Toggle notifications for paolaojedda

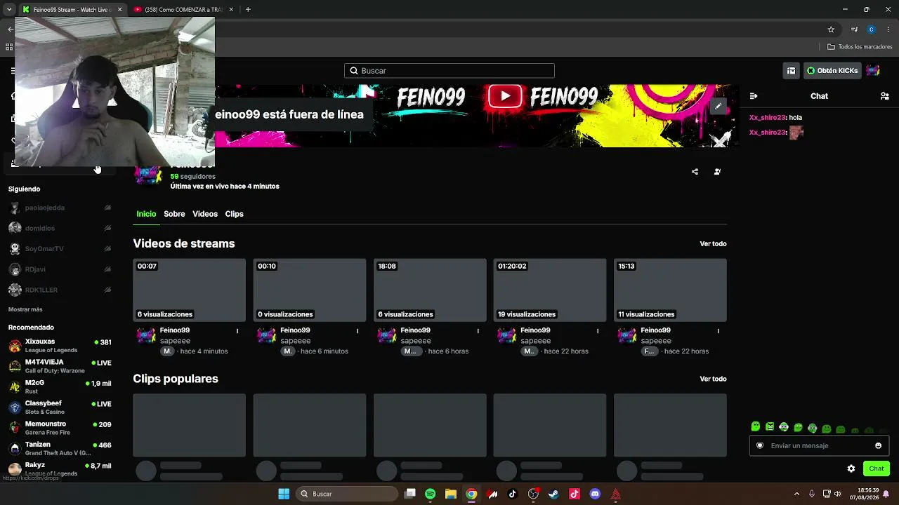coord(107,208)
